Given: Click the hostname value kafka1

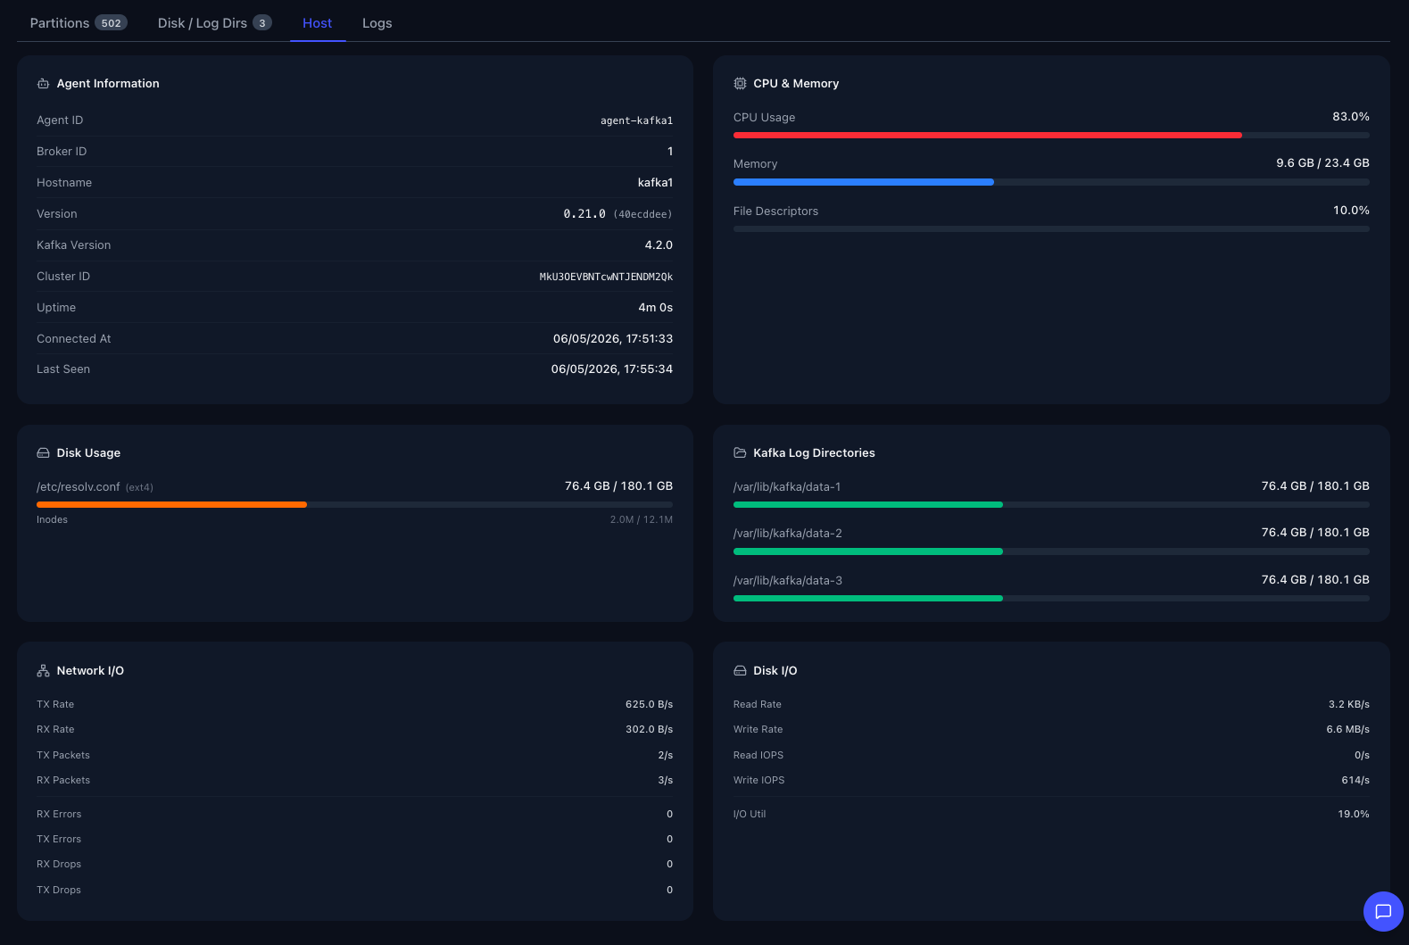Looking at the screenshot, I should [x=655, y=183].
